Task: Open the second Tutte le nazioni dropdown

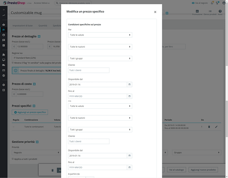Action: tap(100, 118)
